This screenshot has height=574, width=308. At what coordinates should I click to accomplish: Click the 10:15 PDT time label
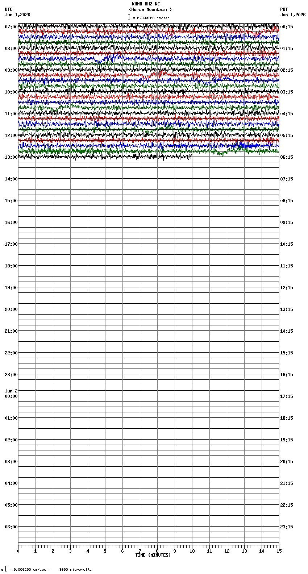[x=287, y=244]
